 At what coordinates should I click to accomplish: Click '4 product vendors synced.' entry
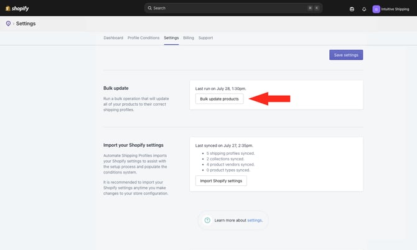pos(230,164)
